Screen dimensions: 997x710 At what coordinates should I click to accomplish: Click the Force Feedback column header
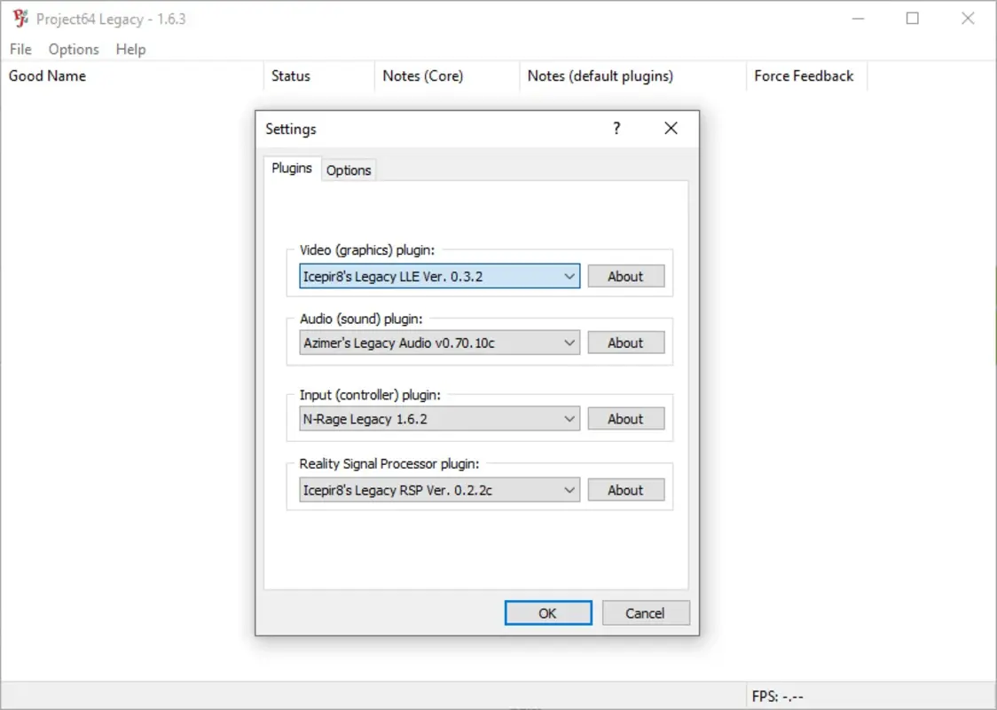pos(805,76)
